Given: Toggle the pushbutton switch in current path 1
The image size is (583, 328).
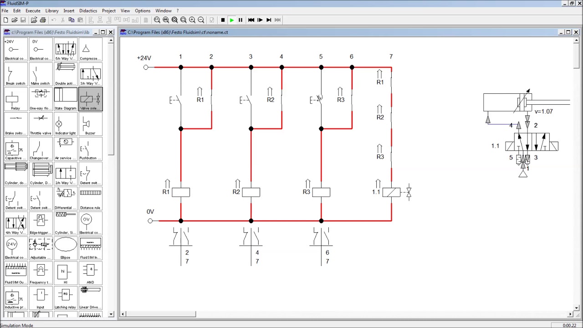Looking at the screenshot, I should coord(176,100).
